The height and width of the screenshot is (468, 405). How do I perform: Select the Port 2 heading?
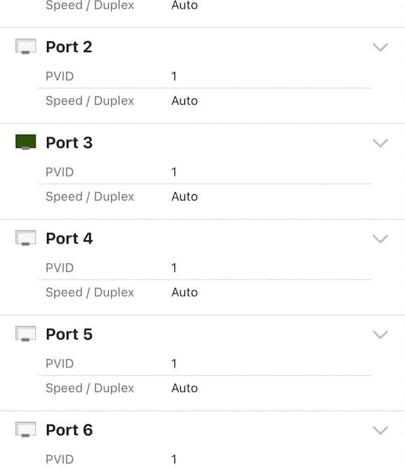(x=69, y=47)
